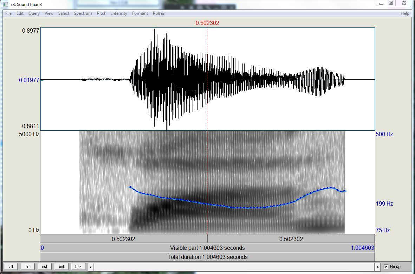The height and width of the screenshot is (274, 415).
Task: Click the 'sel' zoom button
Action: point(61,267)
